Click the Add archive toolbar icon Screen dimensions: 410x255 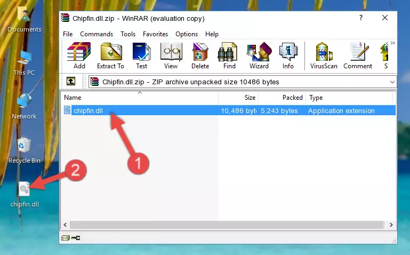[x=79, y=55]
